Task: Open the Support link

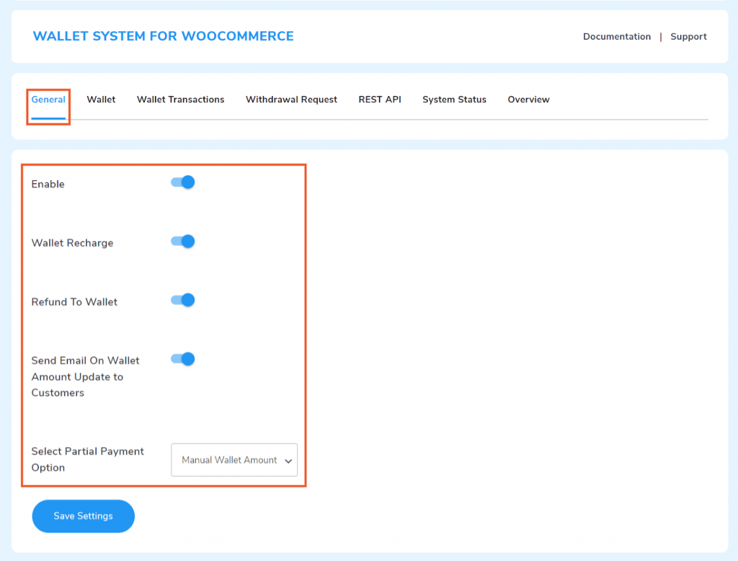Action: (688, 37)
